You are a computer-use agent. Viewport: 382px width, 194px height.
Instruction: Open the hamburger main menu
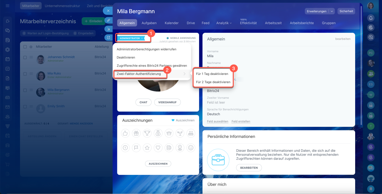(7, 6)
